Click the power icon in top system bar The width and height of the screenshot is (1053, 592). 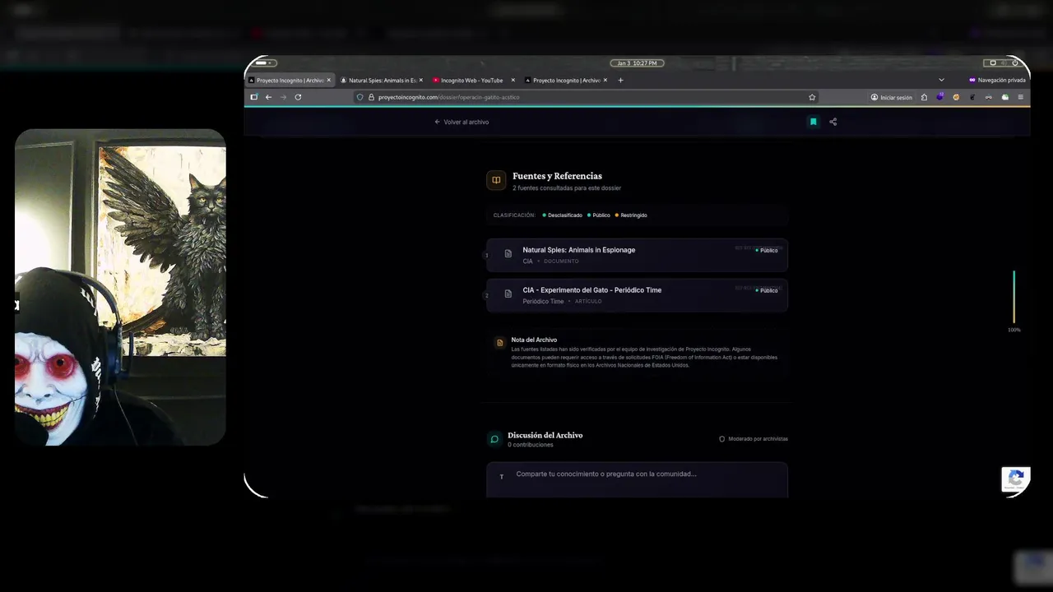point(1015,63)
